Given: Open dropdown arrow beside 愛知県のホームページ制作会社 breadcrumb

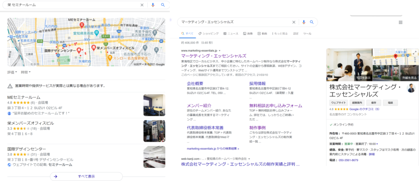Looking at the screenshot, I should click(249, 158).
